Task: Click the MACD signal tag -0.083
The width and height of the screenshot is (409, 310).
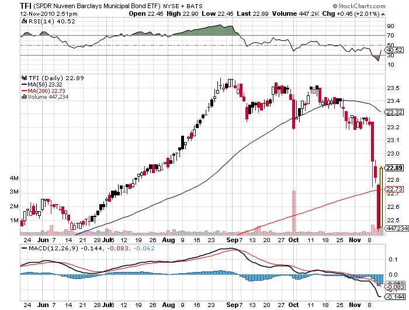Action: point(396,287)
